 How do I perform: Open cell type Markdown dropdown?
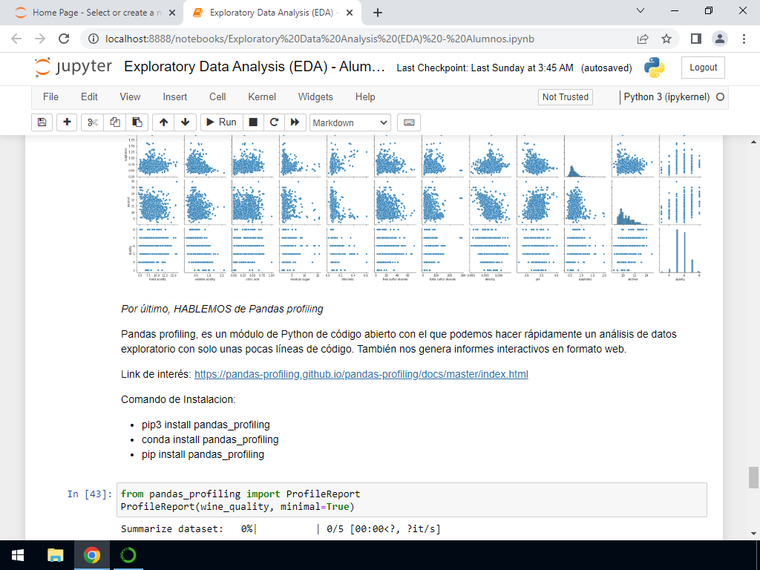350,122
